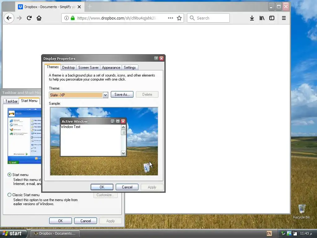Image resolution: width=317 pixels, height=238 pixels.
Task: Click Save As... button for theme
Action: [122, 94]
